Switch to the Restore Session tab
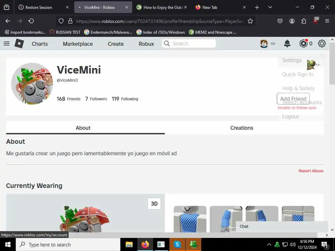335x251 pixels. tap(39, 7)
